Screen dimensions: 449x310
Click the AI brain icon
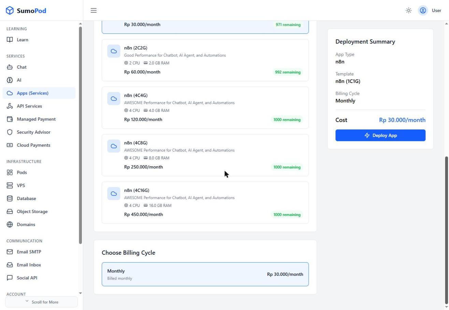point(10,80)
